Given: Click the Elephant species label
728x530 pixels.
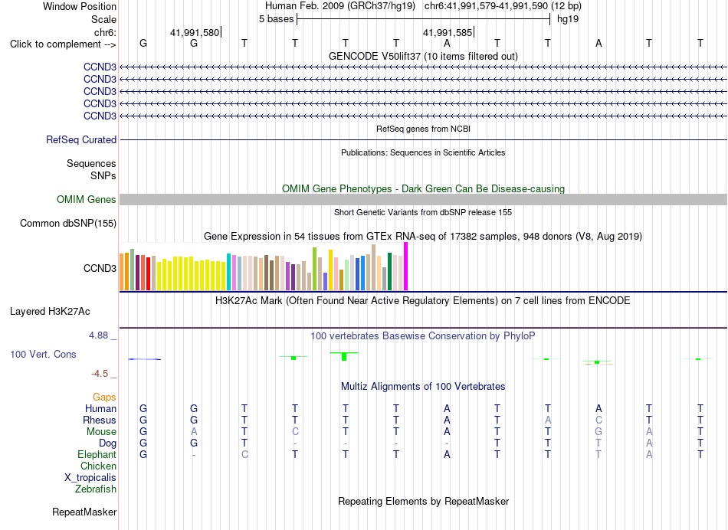Looking at the screenshot, I should click(97, 454).
